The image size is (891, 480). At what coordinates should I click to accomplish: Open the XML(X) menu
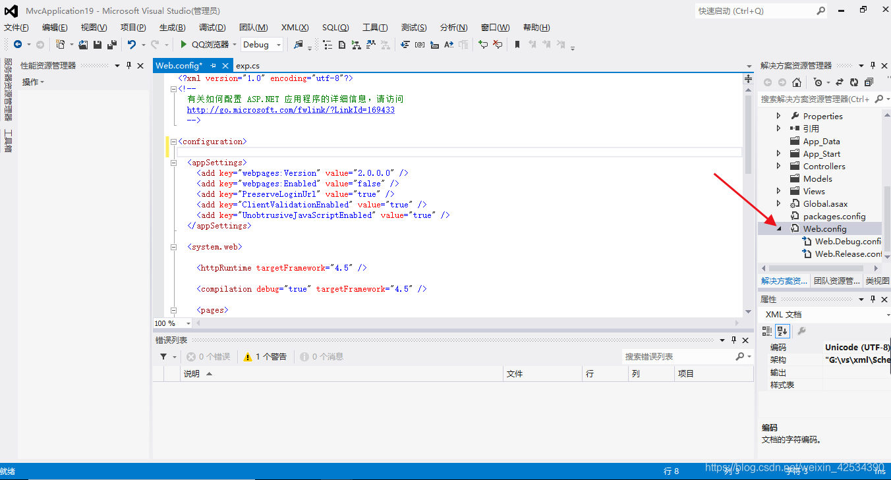tap(295, 27)
